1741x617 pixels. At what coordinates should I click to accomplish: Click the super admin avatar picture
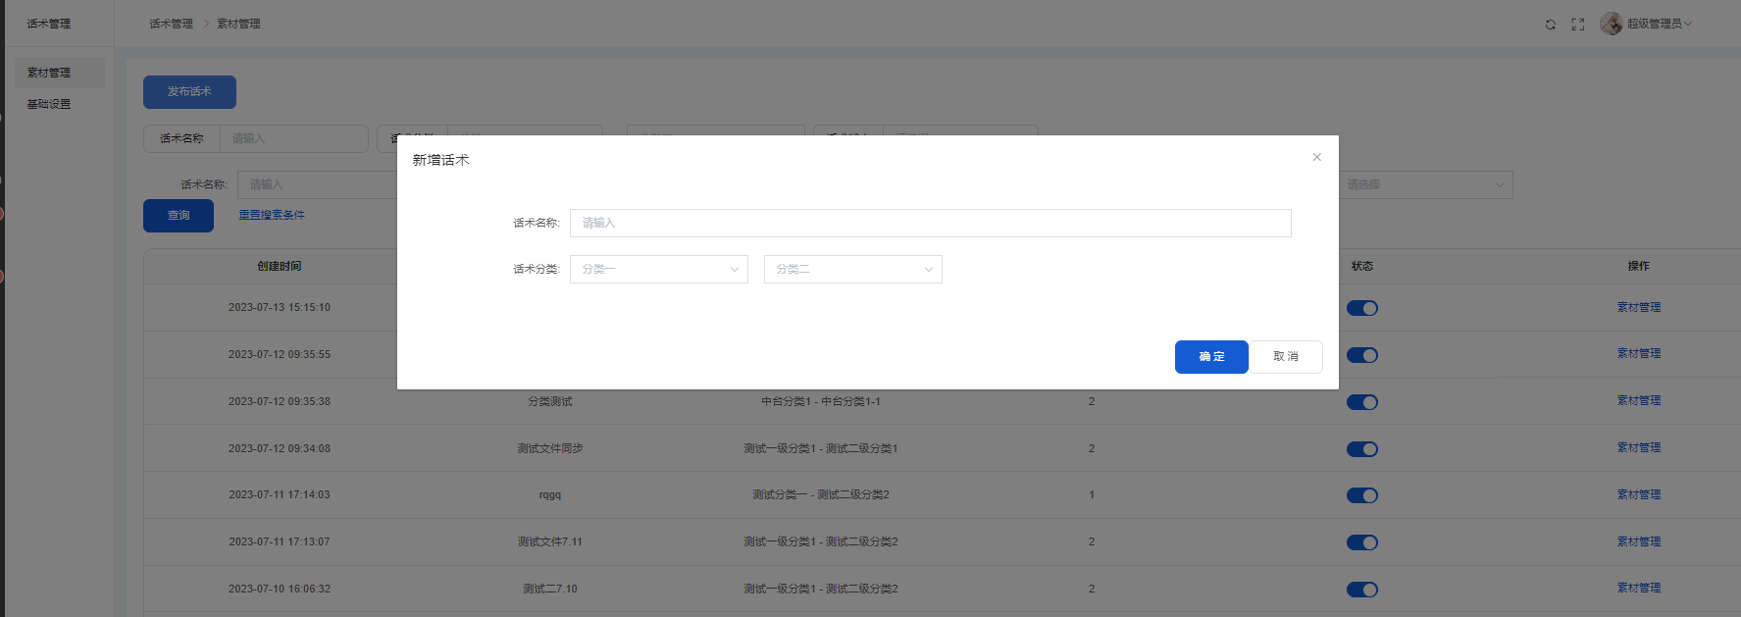click(x=1611, y=24)
